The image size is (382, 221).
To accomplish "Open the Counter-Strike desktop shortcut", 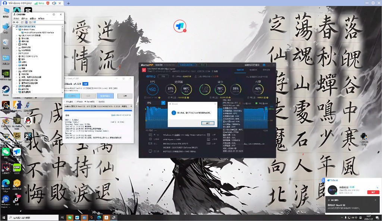I will (x=17, y=106).
